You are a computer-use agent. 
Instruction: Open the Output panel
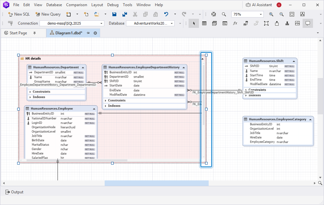point(14,192)
